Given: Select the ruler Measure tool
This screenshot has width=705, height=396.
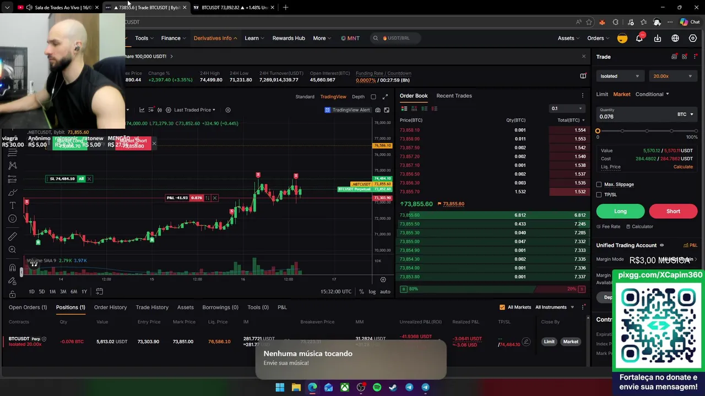Looking at the screenshot, I should click(x=12, y=237).
